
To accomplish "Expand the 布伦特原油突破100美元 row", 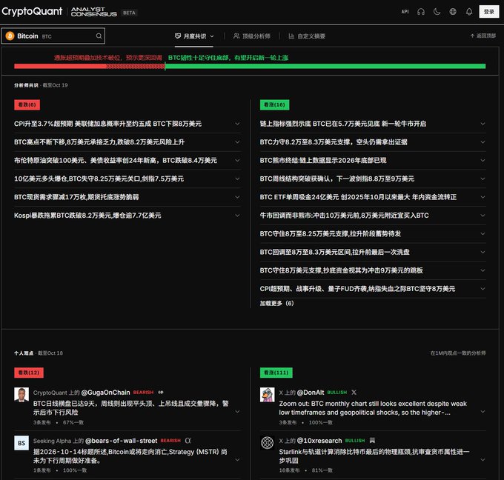I will click(127, 160).
